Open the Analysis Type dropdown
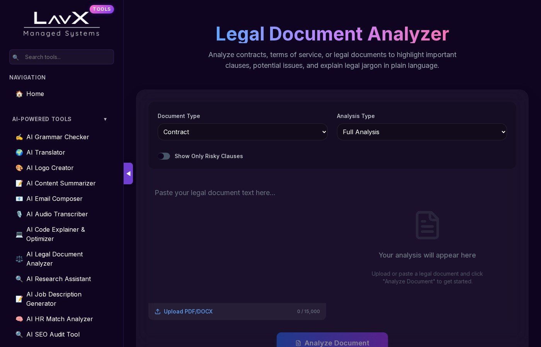The height and width of the screenshot is (347, 541). click(x=422, y=132)
